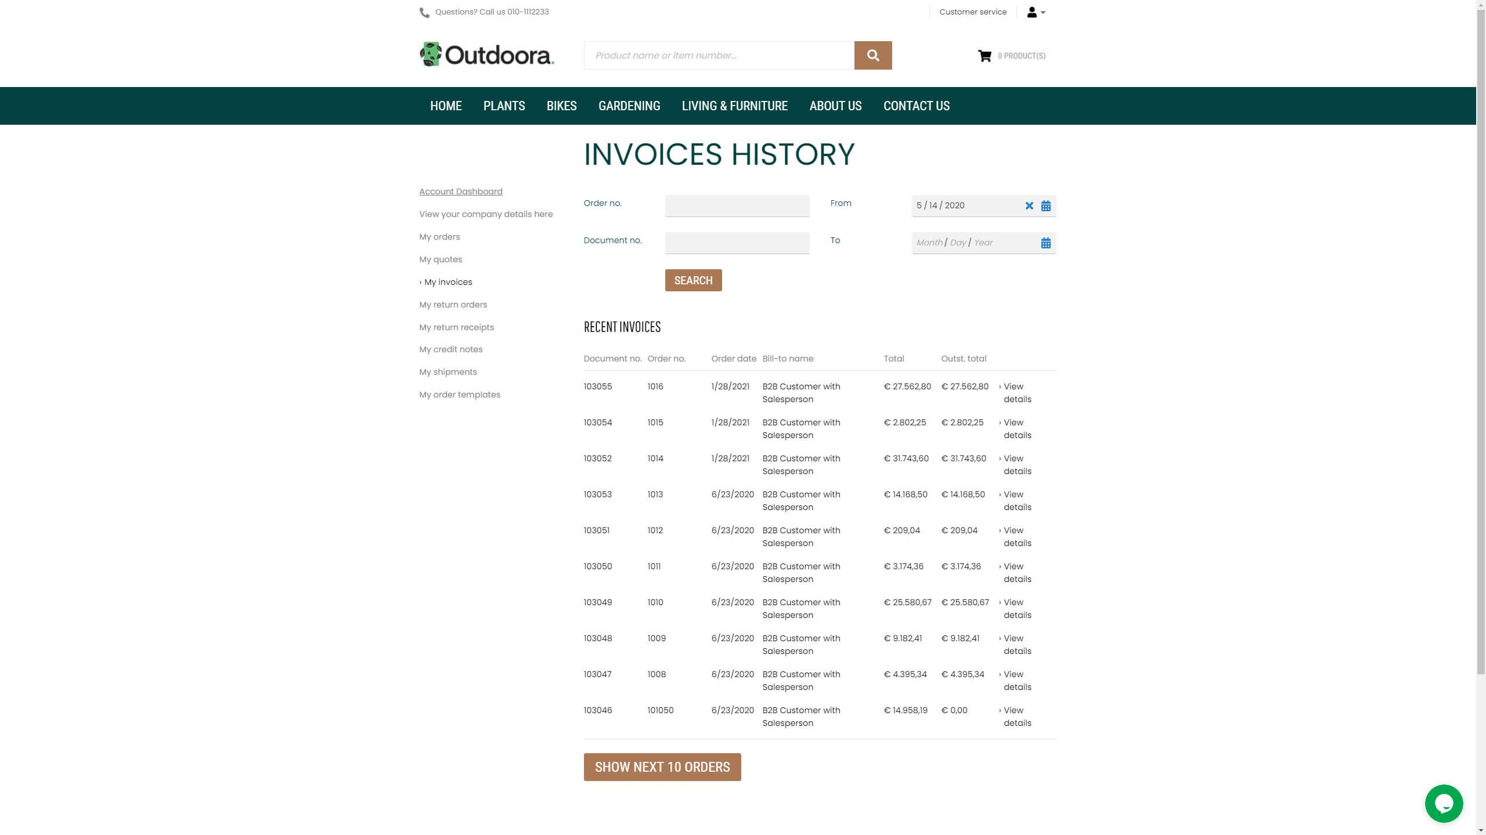Open the To date calendar picker
The height and width of the screenshot is (835, 1486).
click(1045, 243)
